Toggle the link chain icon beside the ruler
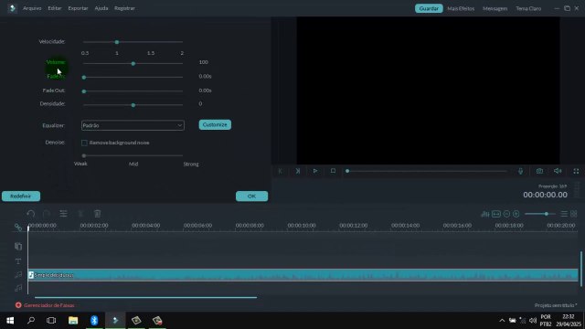585x329 pixels. (x=18, y=228)
